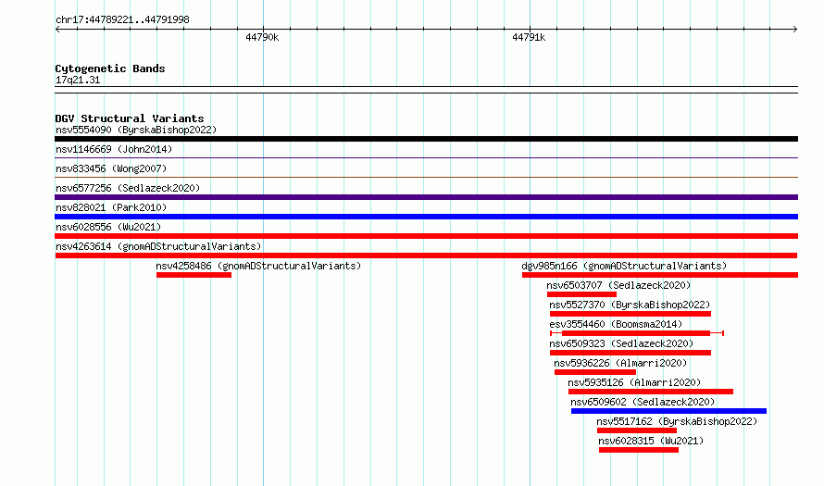Select the red nsv6503707 variant bar

[581, 294]
